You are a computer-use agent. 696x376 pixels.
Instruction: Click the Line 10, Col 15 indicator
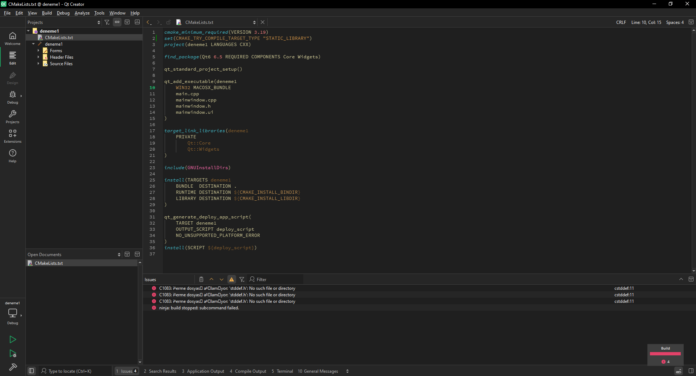click(646, 22)
